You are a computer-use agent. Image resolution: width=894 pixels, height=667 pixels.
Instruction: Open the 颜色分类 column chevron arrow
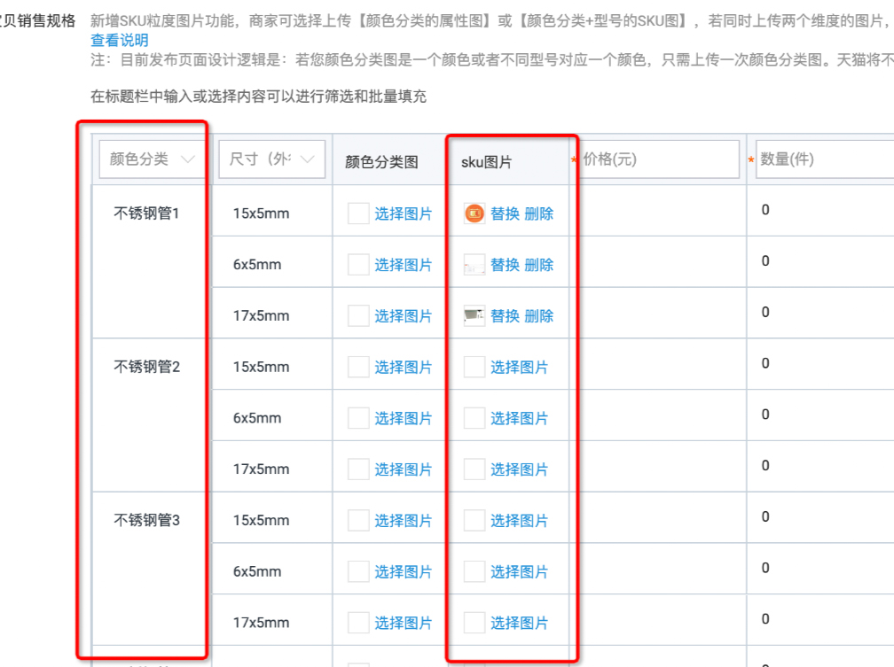click(187, 159)
